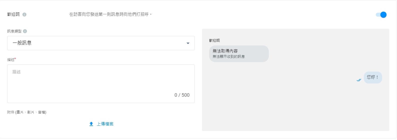The height and width of the screenshot is (140, 397).
Task: Click the 無法顯示收到的訊息 subtext
Action: [x=228, y=57]
